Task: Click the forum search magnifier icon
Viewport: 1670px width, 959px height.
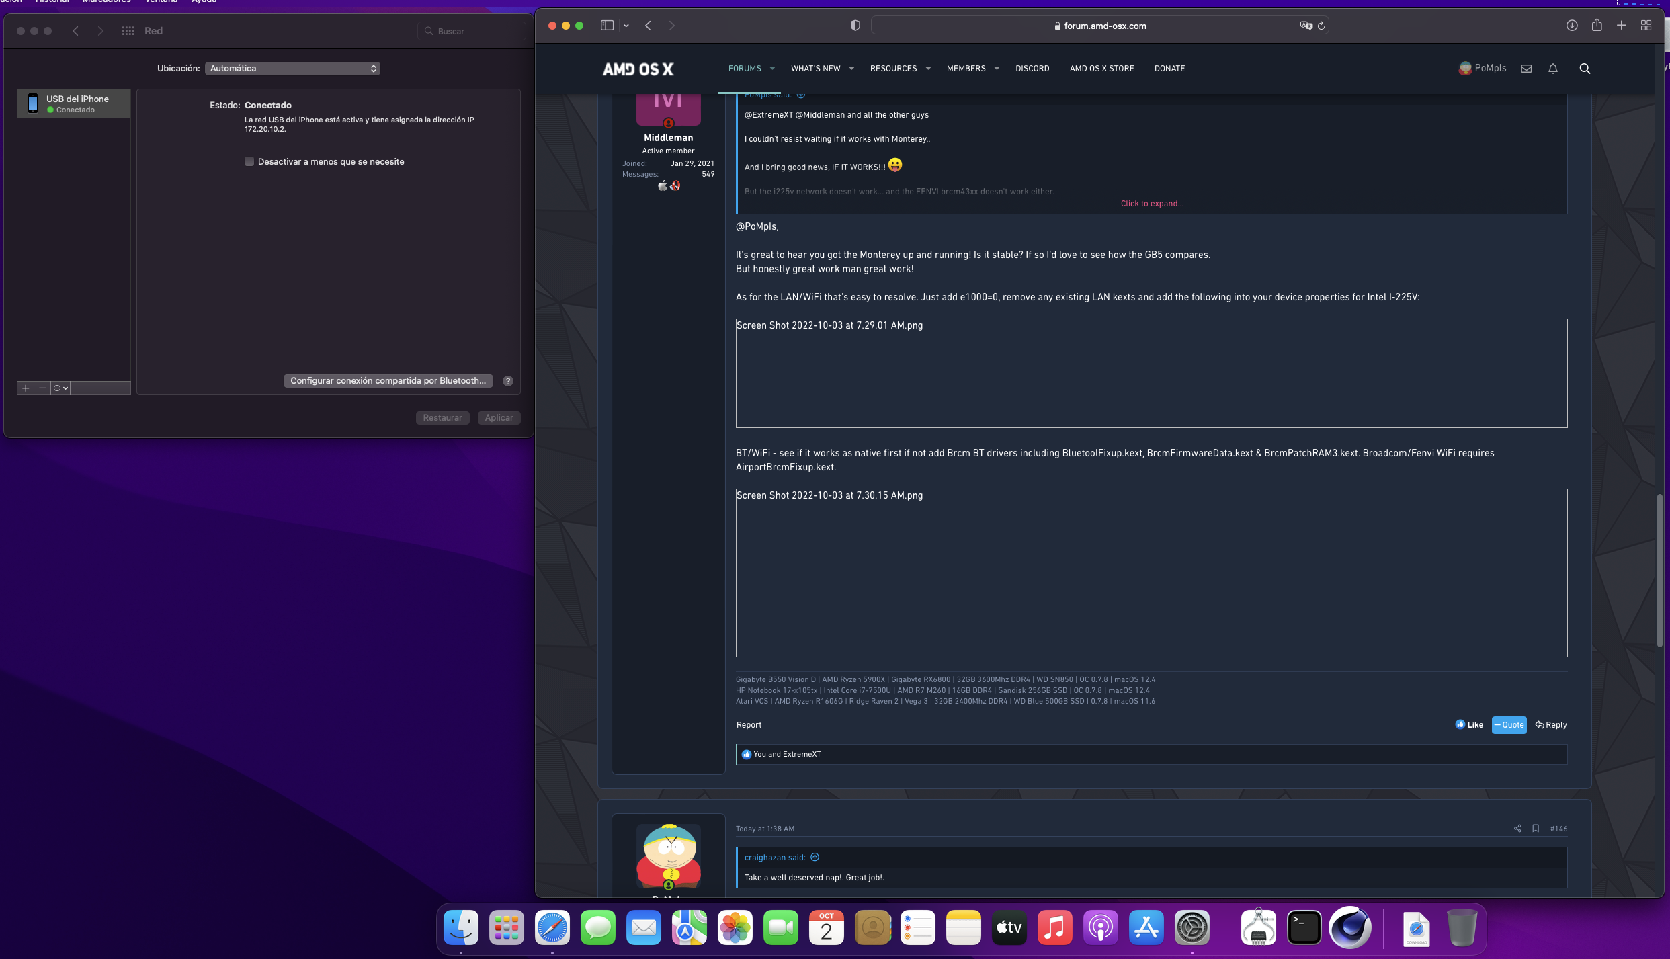Action: tap(1585, 69)
